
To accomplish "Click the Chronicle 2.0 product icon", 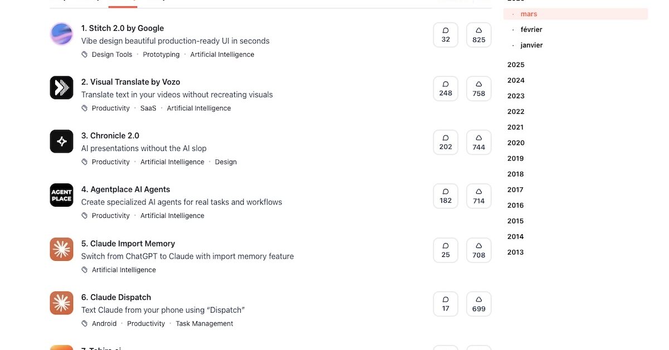I will [61, 142].
